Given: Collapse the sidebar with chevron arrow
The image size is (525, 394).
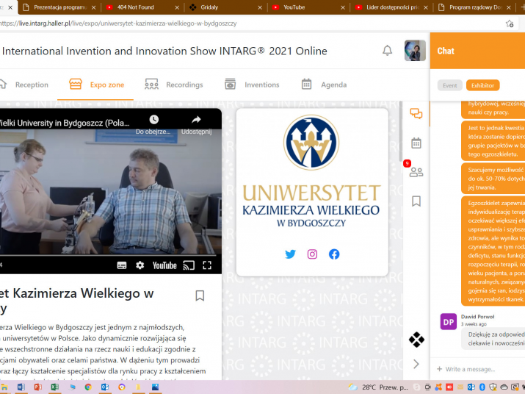Looking at the screenshot, I should pyautogui.click(x=416, y=364).
